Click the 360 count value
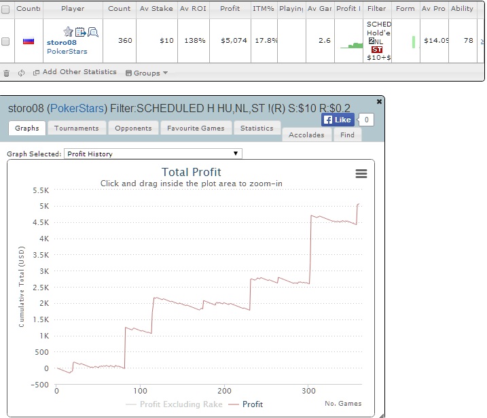Image resolution: width=487 pixels, height=418 pixels. (x=125, y=41)
